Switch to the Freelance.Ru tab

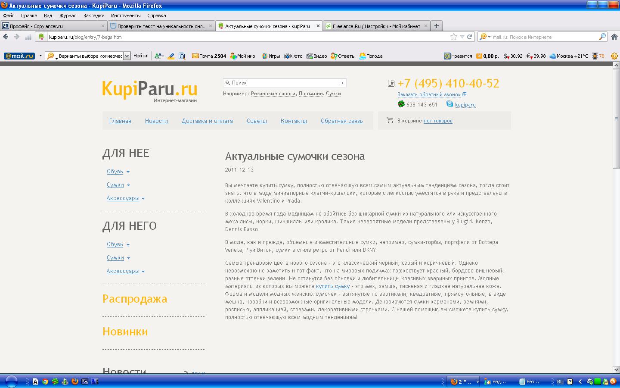click(376, 26)
